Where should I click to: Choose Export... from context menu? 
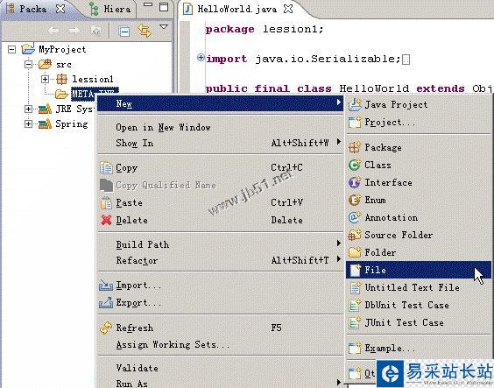[x=220, y=303]
